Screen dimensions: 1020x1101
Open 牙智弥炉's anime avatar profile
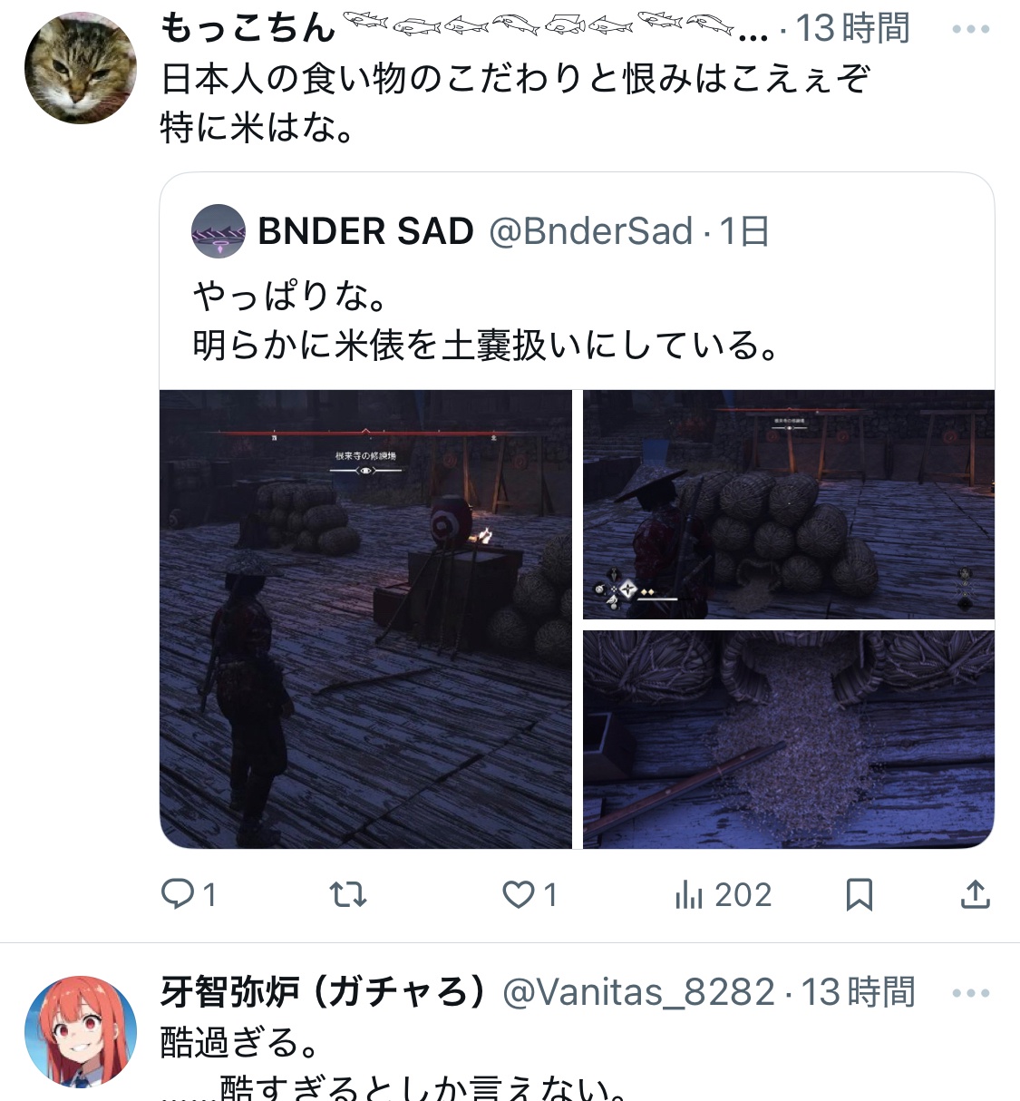click(x=81, y=1032)
